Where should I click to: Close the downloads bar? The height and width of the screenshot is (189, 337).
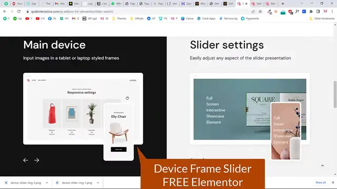click(x=333, y=183)
